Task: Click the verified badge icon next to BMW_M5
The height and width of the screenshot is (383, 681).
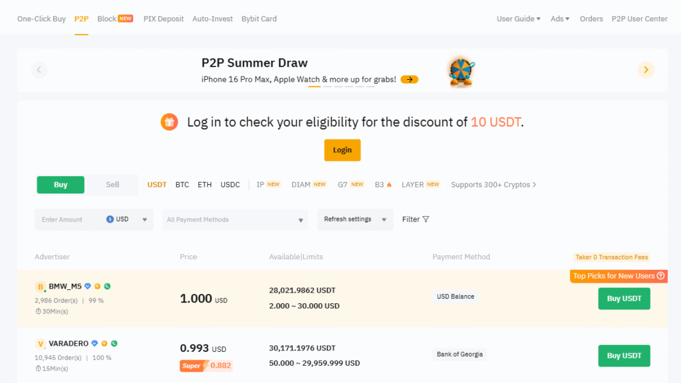Action: coord(87,286)
